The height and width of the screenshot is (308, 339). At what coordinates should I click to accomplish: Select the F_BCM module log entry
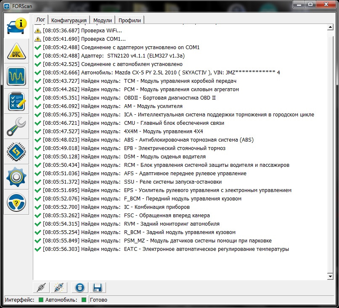[x=138, y=199]
